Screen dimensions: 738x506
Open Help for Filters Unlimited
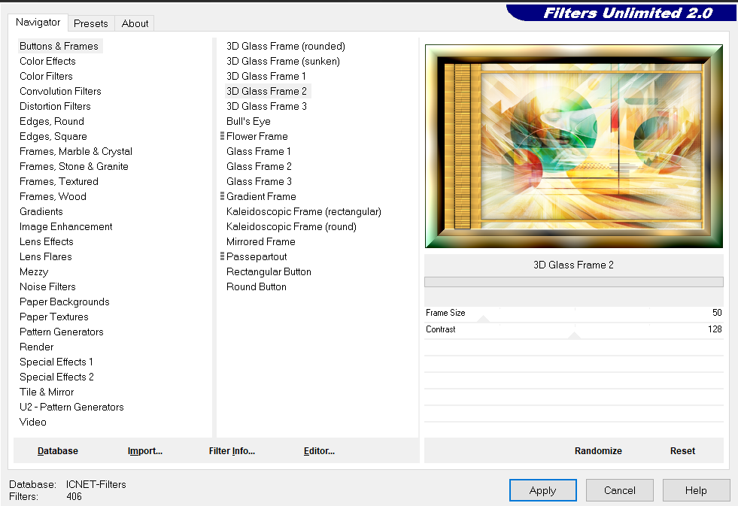696,490
